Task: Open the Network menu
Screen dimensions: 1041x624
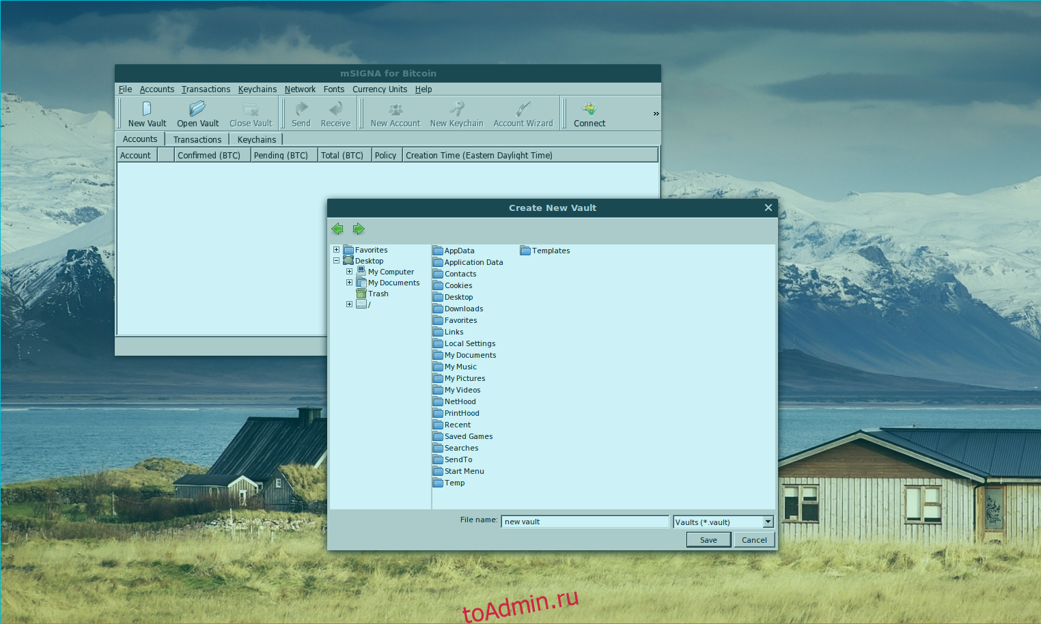Action: [300, 89]
